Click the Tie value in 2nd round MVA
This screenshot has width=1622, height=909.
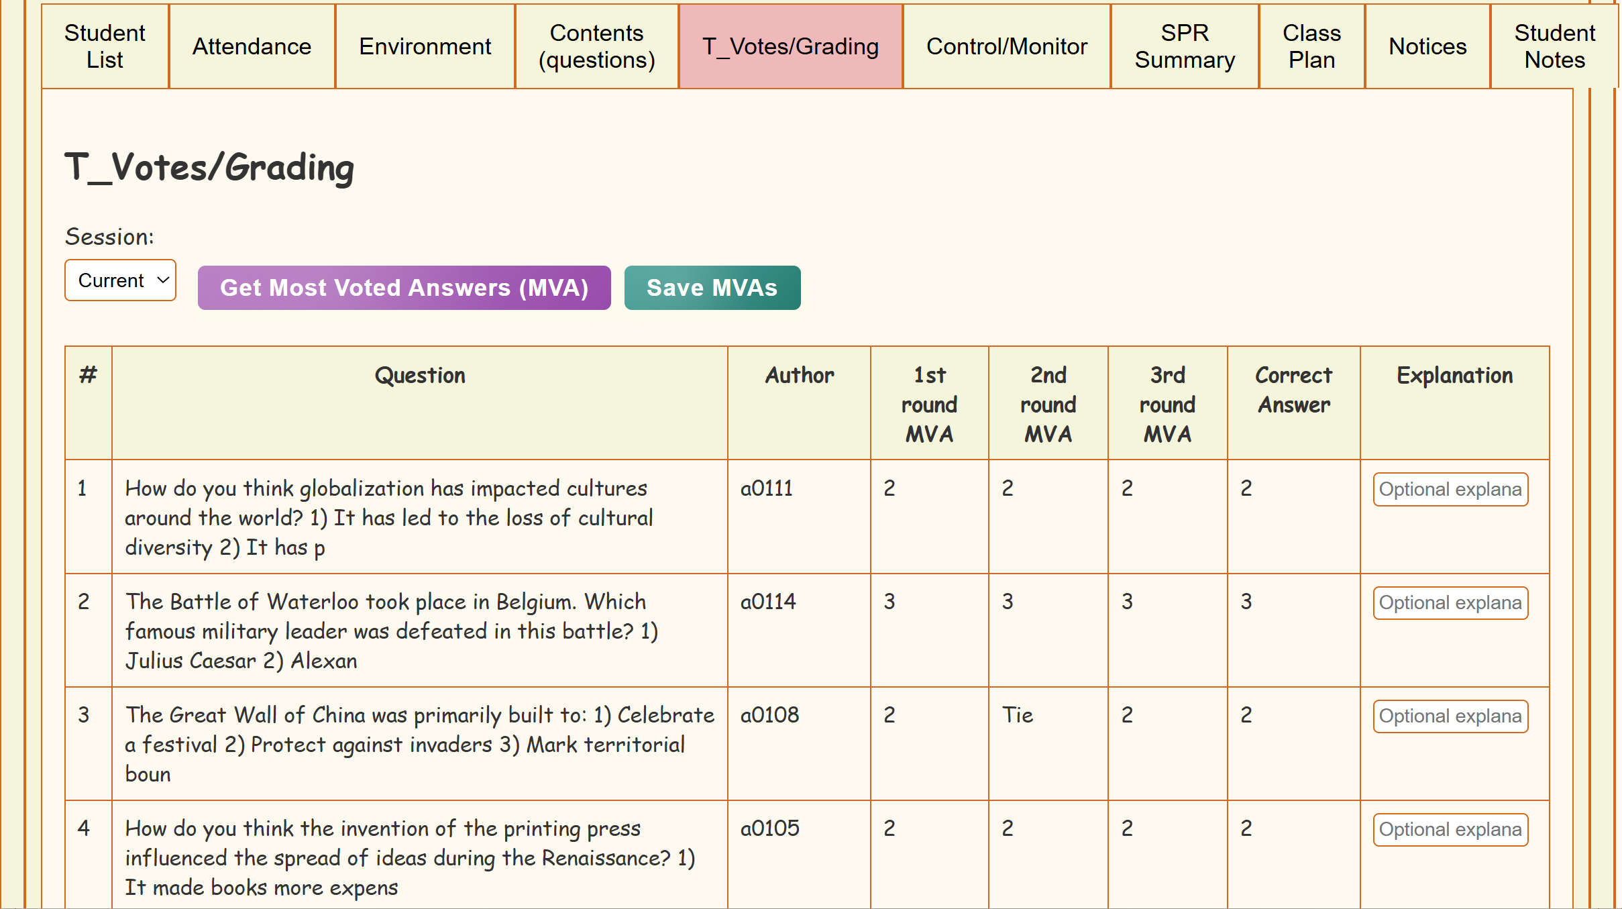pyautogui.click(x=1017, y=715)
